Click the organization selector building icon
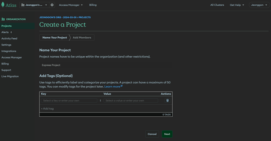 23,5
